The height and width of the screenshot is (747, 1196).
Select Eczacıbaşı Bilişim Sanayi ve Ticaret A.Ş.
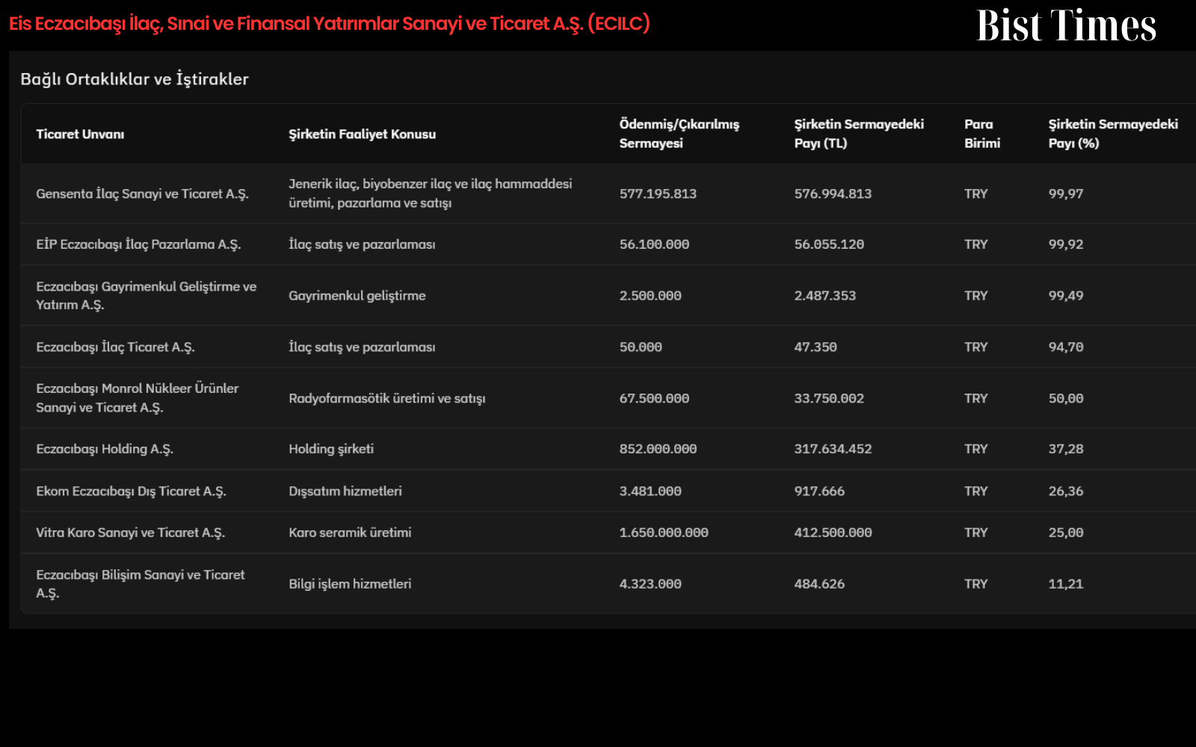pyautogui.click(x=140, y=583)
